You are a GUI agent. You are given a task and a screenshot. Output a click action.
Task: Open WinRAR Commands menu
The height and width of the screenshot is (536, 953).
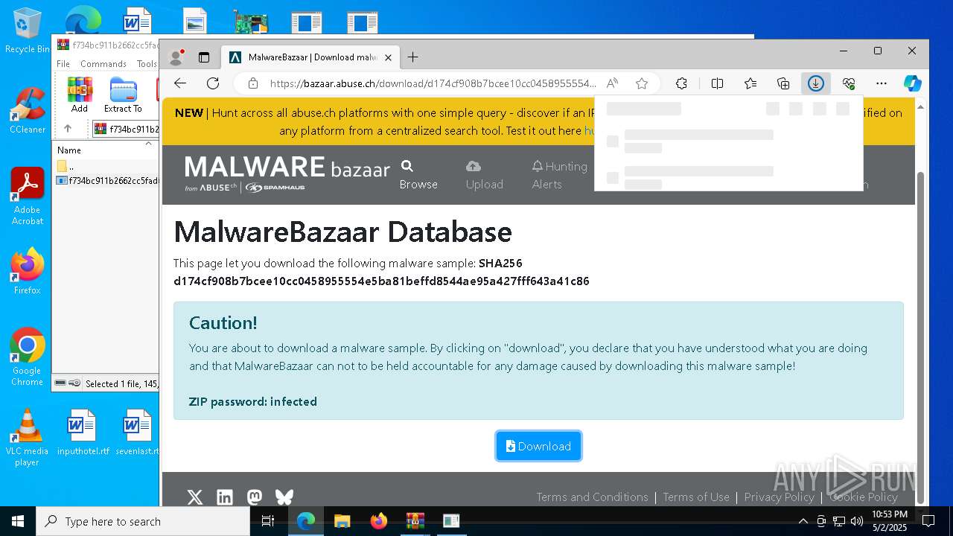(103, 64)
